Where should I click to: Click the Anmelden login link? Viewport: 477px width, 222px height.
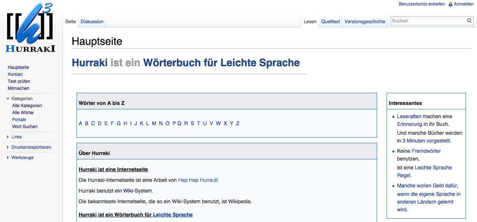(x=464, y=4)
